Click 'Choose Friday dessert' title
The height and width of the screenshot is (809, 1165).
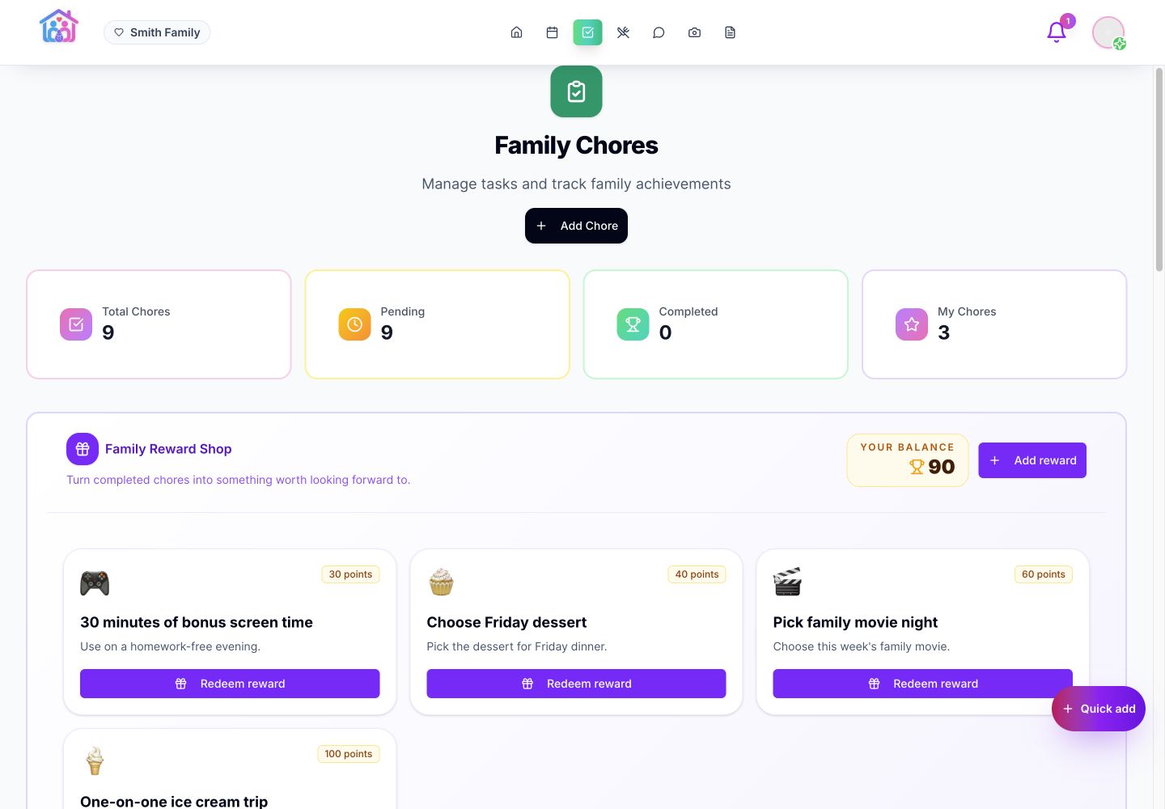pyautogui.click(x=506, y=622)
